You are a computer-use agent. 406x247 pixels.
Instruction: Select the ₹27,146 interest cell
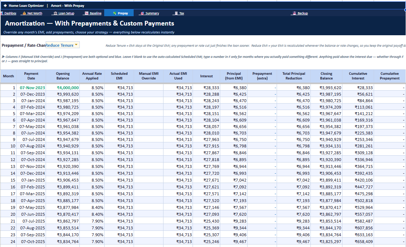[206, 207]
